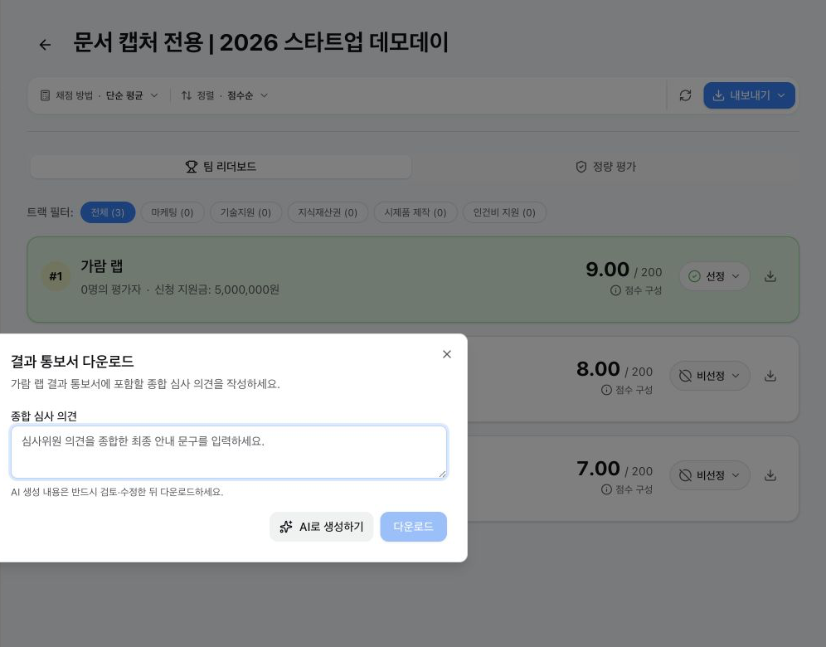Click into the 종합 심사 의견 text area

tap(229, 452)
